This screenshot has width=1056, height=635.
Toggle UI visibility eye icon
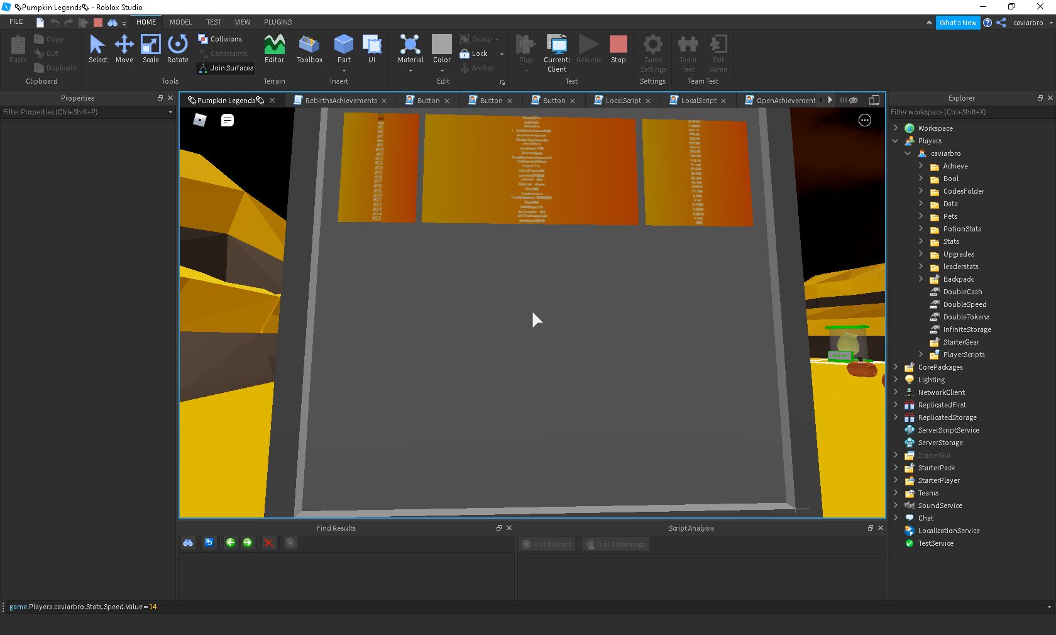point(853,101)
